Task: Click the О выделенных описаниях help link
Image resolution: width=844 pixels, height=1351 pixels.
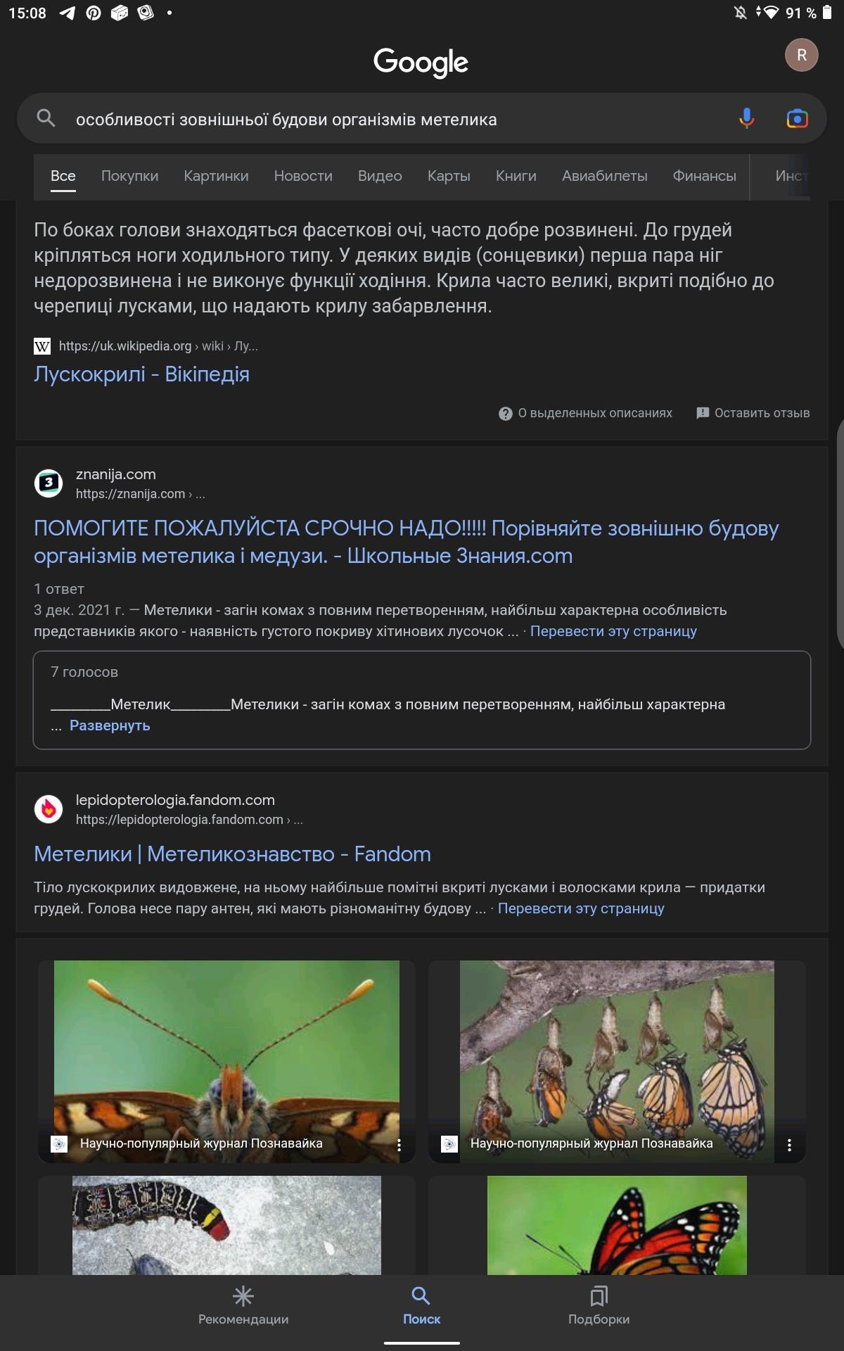Action: click(585, 413)
